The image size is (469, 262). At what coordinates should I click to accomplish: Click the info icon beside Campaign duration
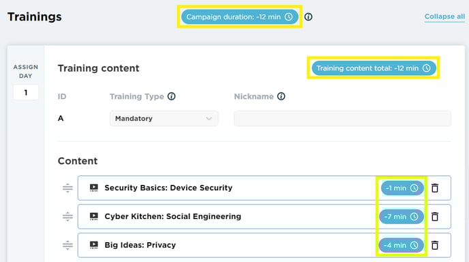[x=308, y=17]
